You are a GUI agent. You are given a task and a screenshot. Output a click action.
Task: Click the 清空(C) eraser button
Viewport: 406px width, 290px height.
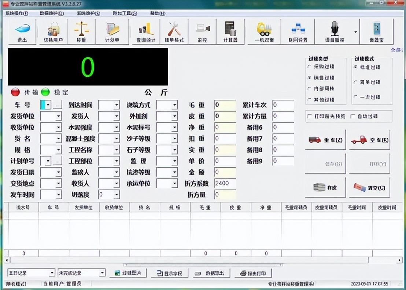point(369,188)
